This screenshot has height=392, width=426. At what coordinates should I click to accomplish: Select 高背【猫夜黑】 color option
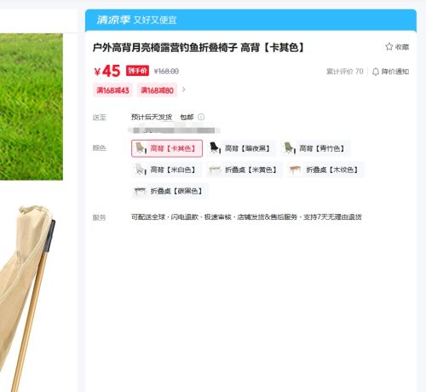(x=241, y=148)
